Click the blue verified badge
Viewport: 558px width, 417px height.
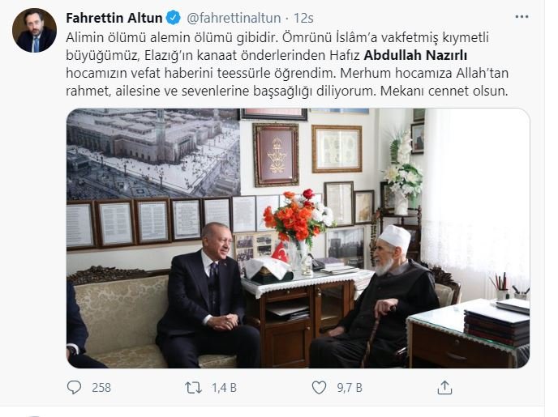point(174,18)
